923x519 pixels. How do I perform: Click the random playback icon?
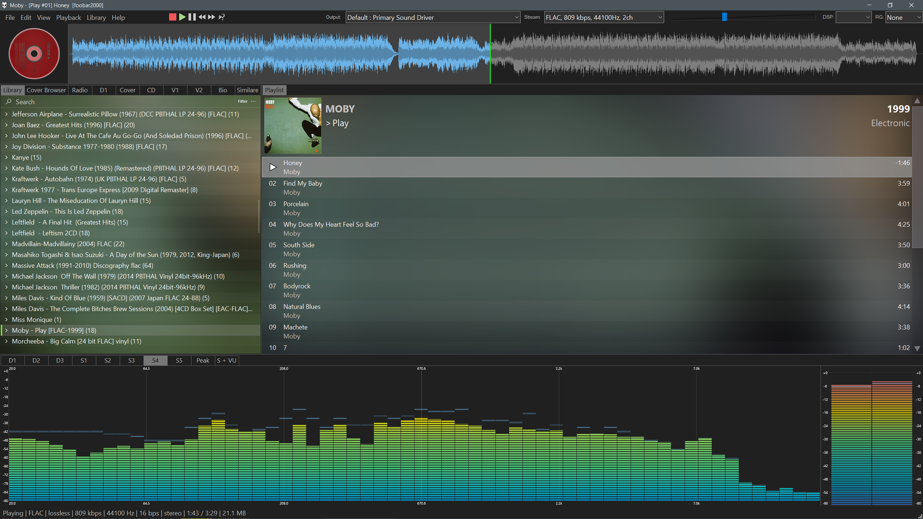pyautogui.click(x=222, y=17)
